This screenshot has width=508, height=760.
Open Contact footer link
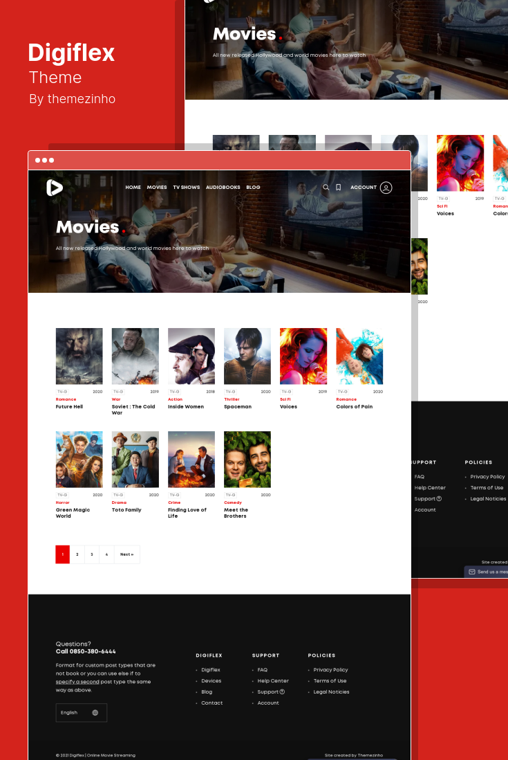tap(212, 703)
